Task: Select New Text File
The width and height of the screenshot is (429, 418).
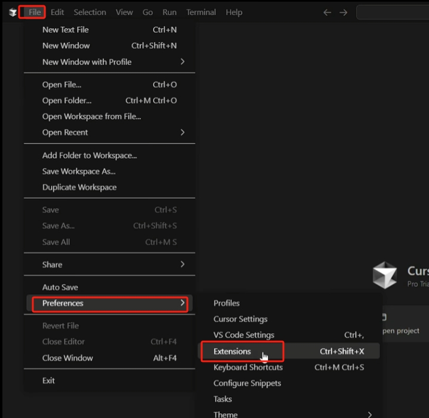Action: pyautogui.click(x=66, y=29)
